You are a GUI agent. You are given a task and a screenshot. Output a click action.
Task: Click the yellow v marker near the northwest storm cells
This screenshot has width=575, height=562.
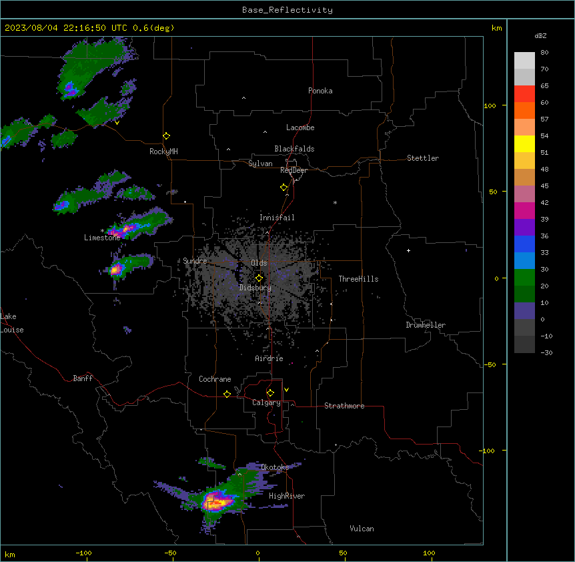coord(117,123)
